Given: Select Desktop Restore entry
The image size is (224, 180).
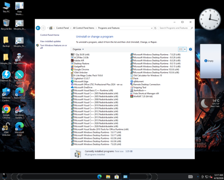Looking at the screenshot, I should point(80,64).
